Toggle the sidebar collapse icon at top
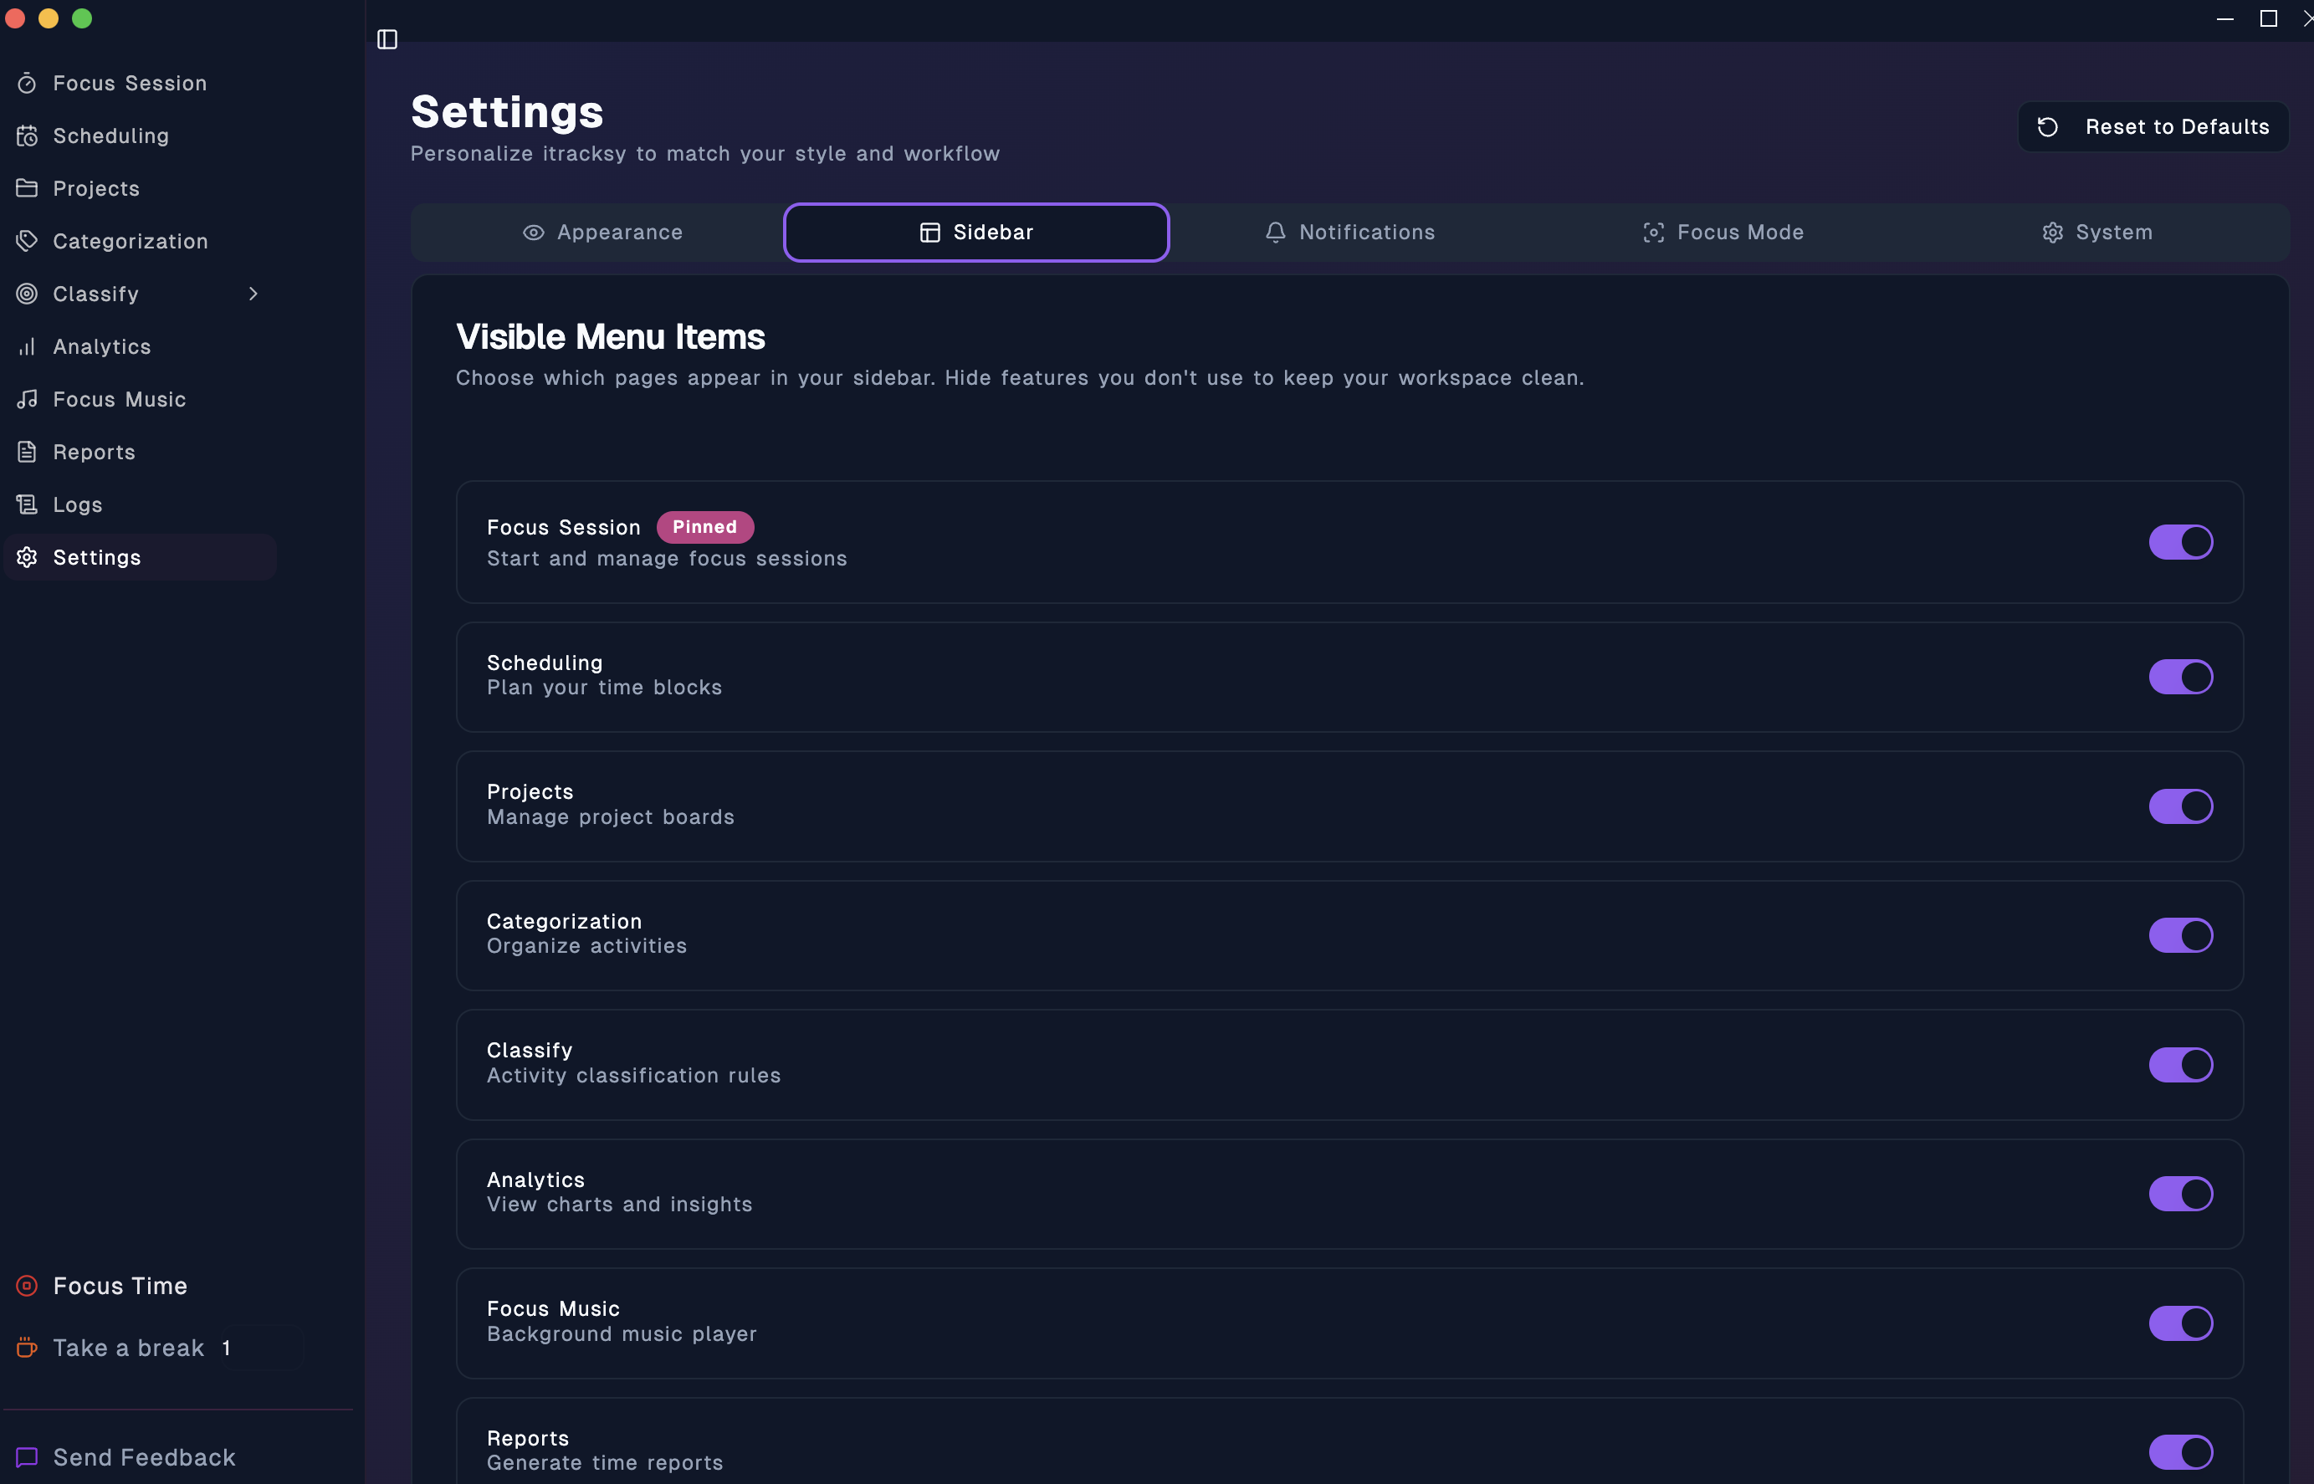This screenshot has height=1484, width=2314. 389,39
